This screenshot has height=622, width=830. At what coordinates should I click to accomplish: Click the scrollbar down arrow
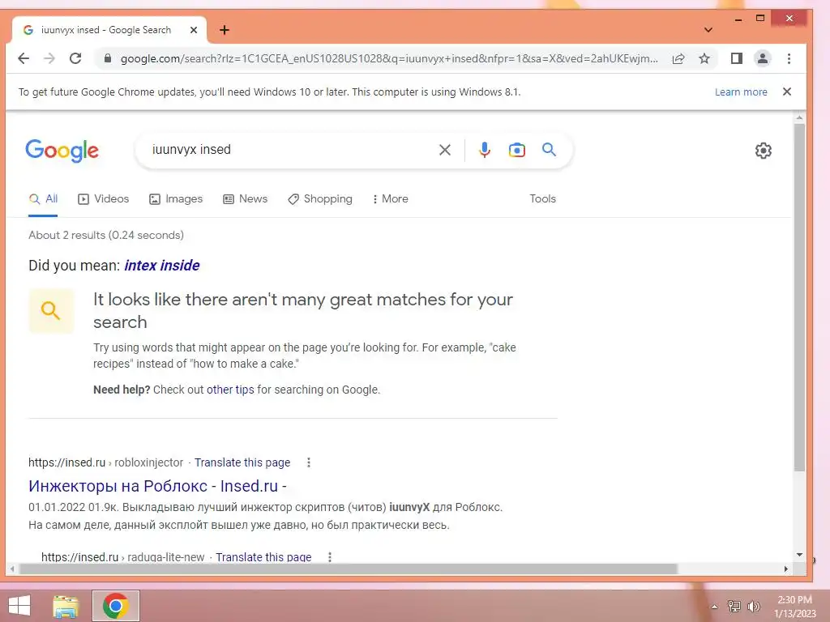pyautogui.click(x=799, y=555)
